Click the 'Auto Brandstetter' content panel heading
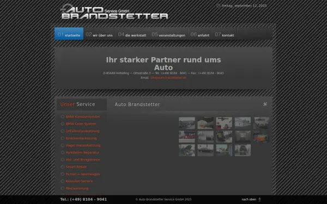This screenshot has width=327, height=204. click(x=137, y=104)
